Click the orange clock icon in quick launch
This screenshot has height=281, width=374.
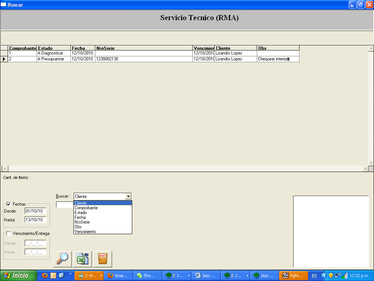53,276
